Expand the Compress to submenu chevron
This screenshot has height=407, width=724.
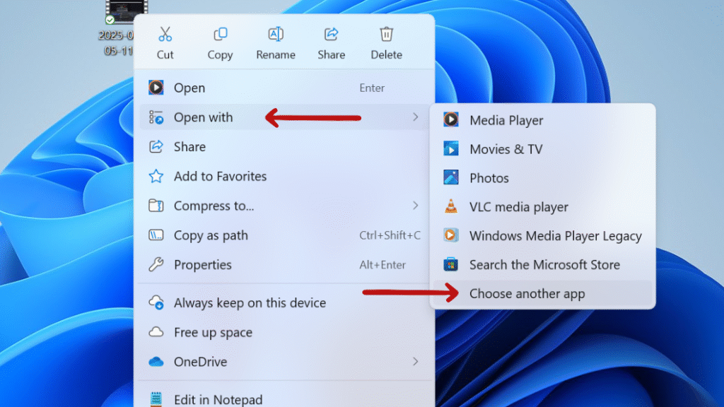(416, 206)
